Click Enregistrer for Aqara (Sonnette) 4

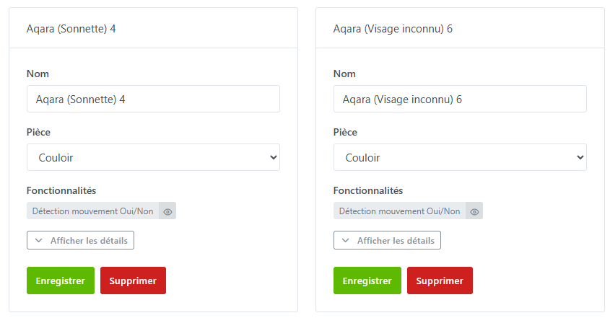[x=61, y=281]
